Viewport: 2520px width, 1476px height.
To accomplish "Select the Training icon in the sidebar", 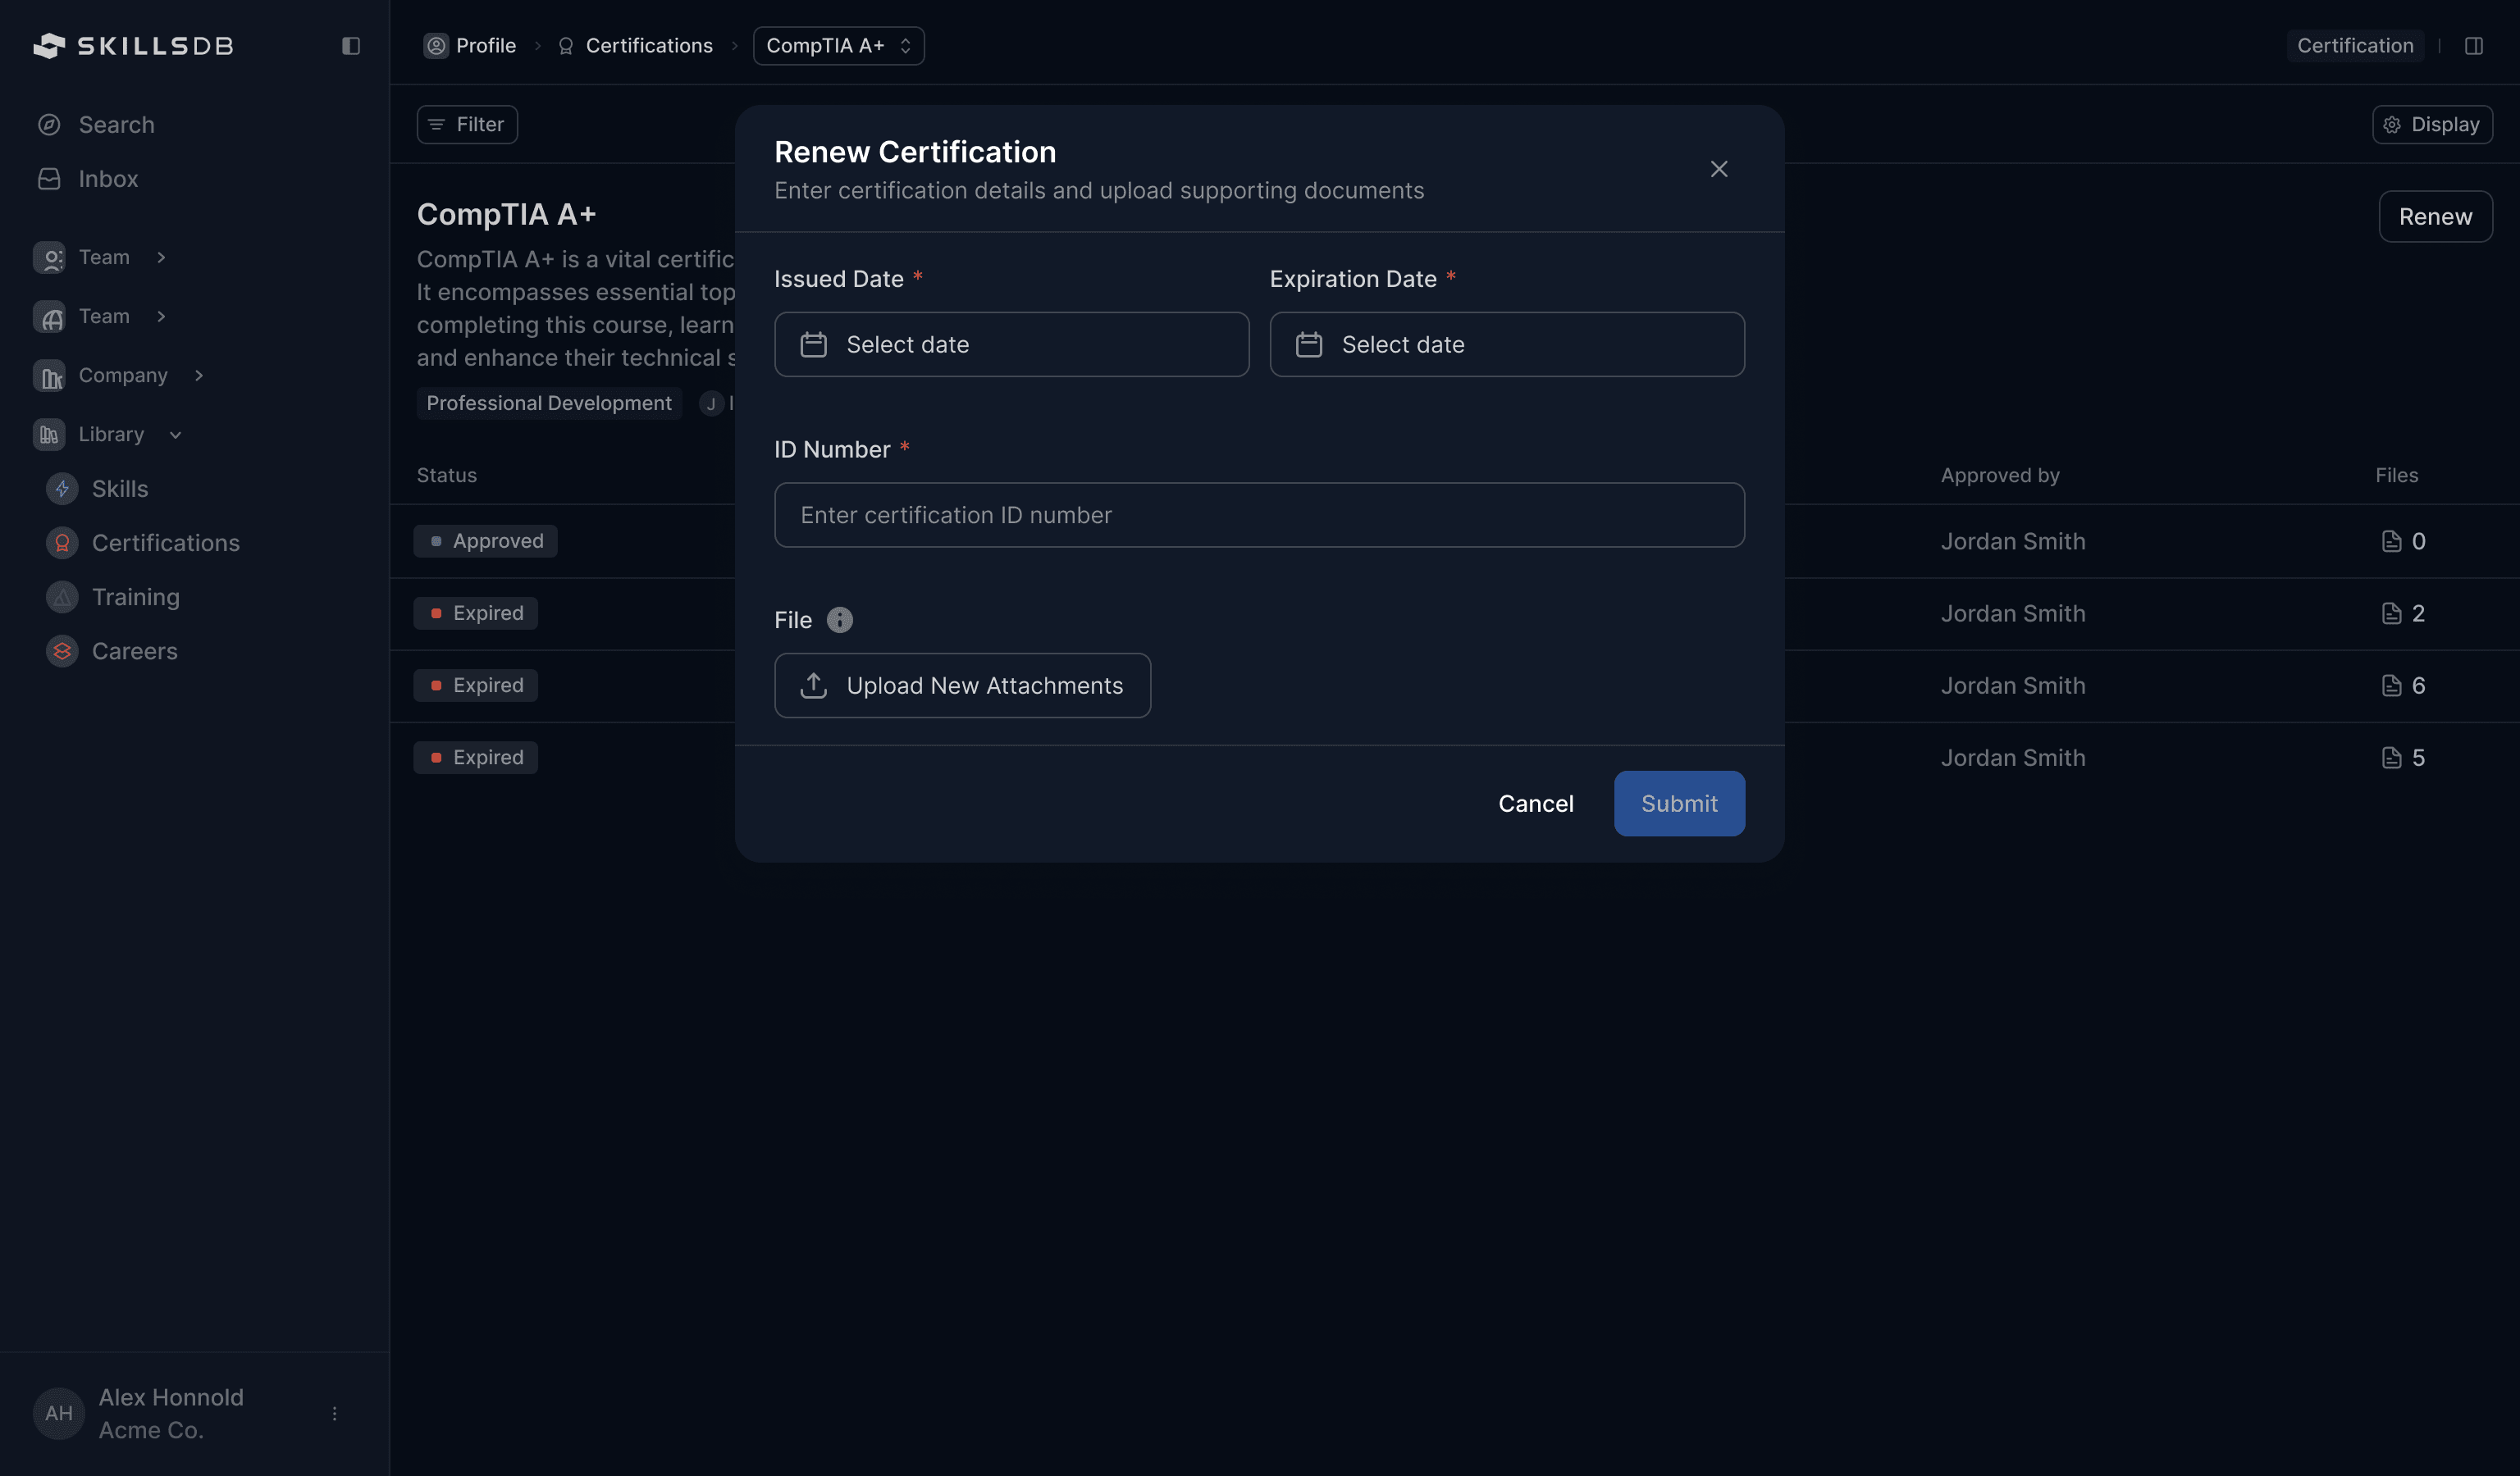I will pos(61,597).
